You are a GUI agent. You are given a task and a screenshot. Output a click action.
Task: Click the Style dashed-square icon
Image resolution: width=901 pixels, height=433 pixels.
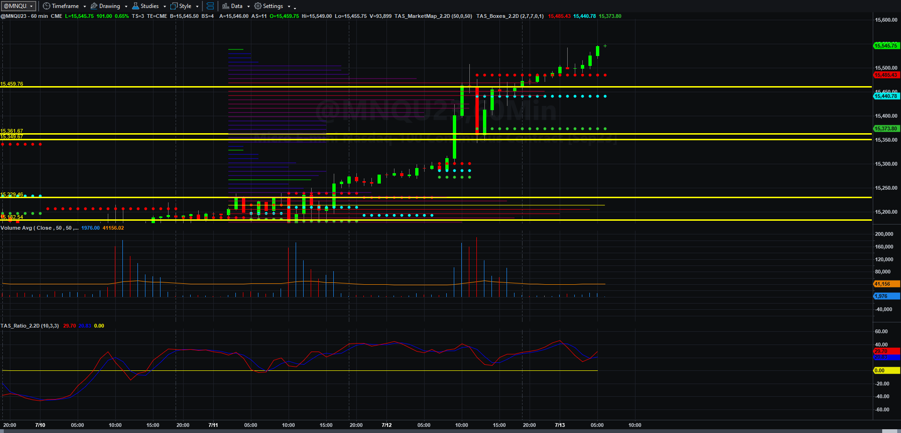[x=174, y=6]
